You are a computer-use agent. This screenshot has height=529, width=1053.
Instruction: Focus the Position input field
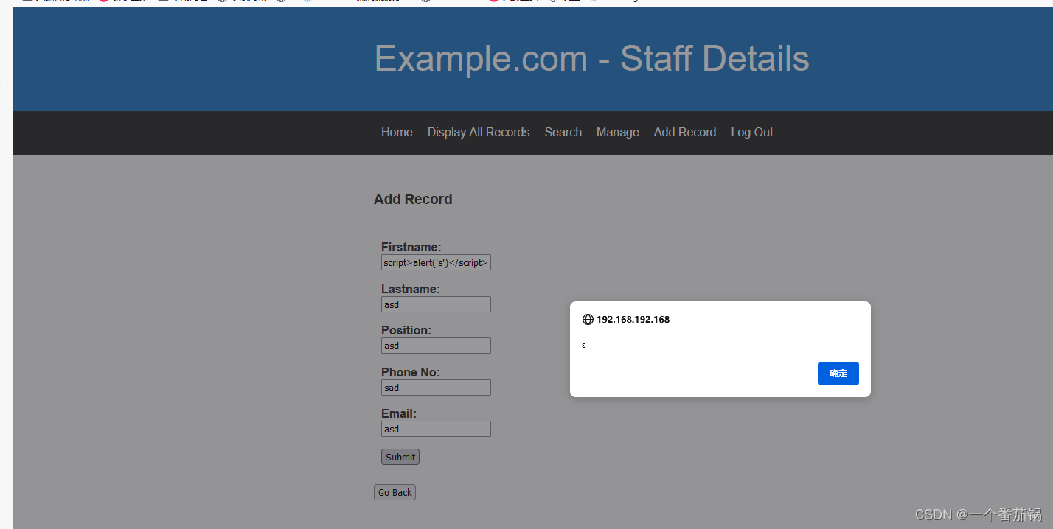[436, 346]
